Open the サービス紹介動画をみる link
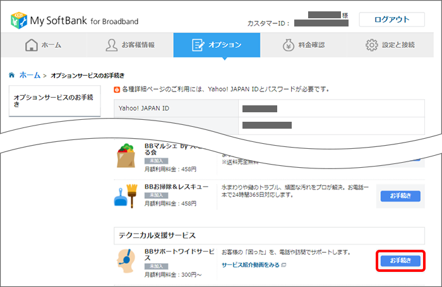The image size is (442, 287). point(251,265)
